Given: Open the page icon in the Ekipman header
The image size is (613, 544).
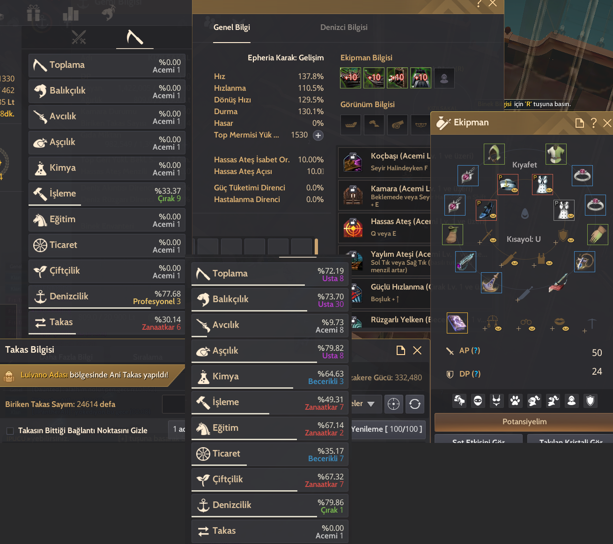Looking at the screenshot, I should [579, 123].
